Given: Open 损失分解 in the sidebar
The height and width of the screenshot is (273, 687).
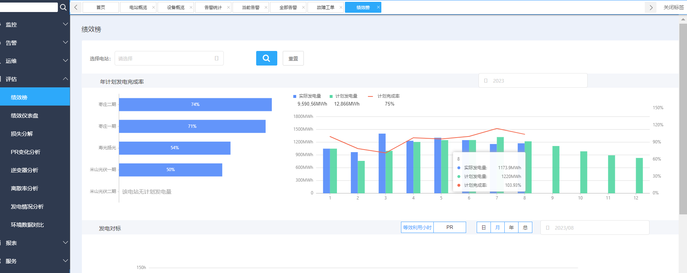Looking at the screenshot, I should tap(35, 134).
